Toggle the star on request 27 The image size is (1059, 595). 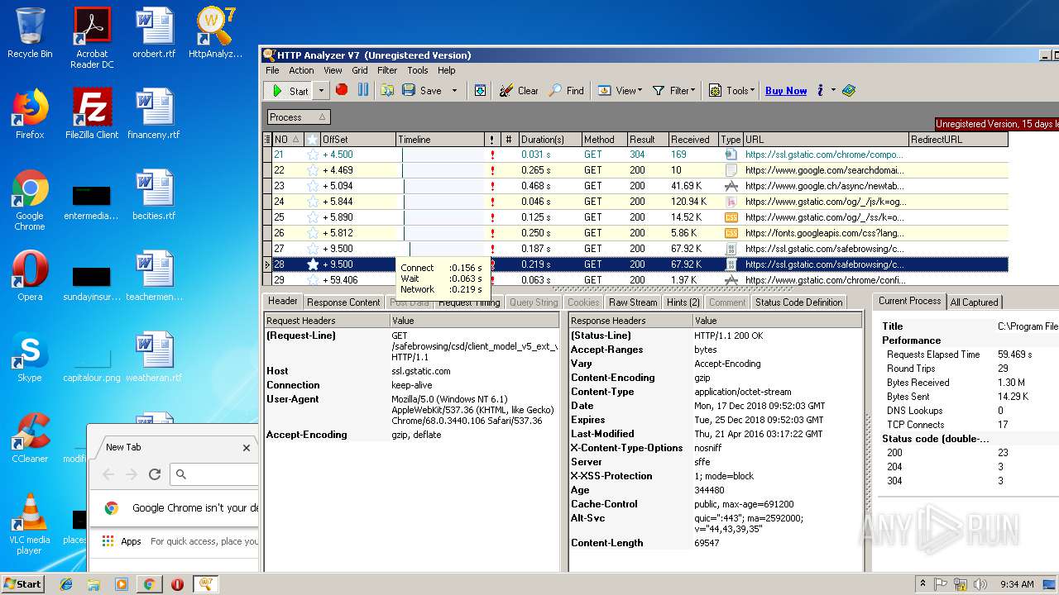[313, 249]
